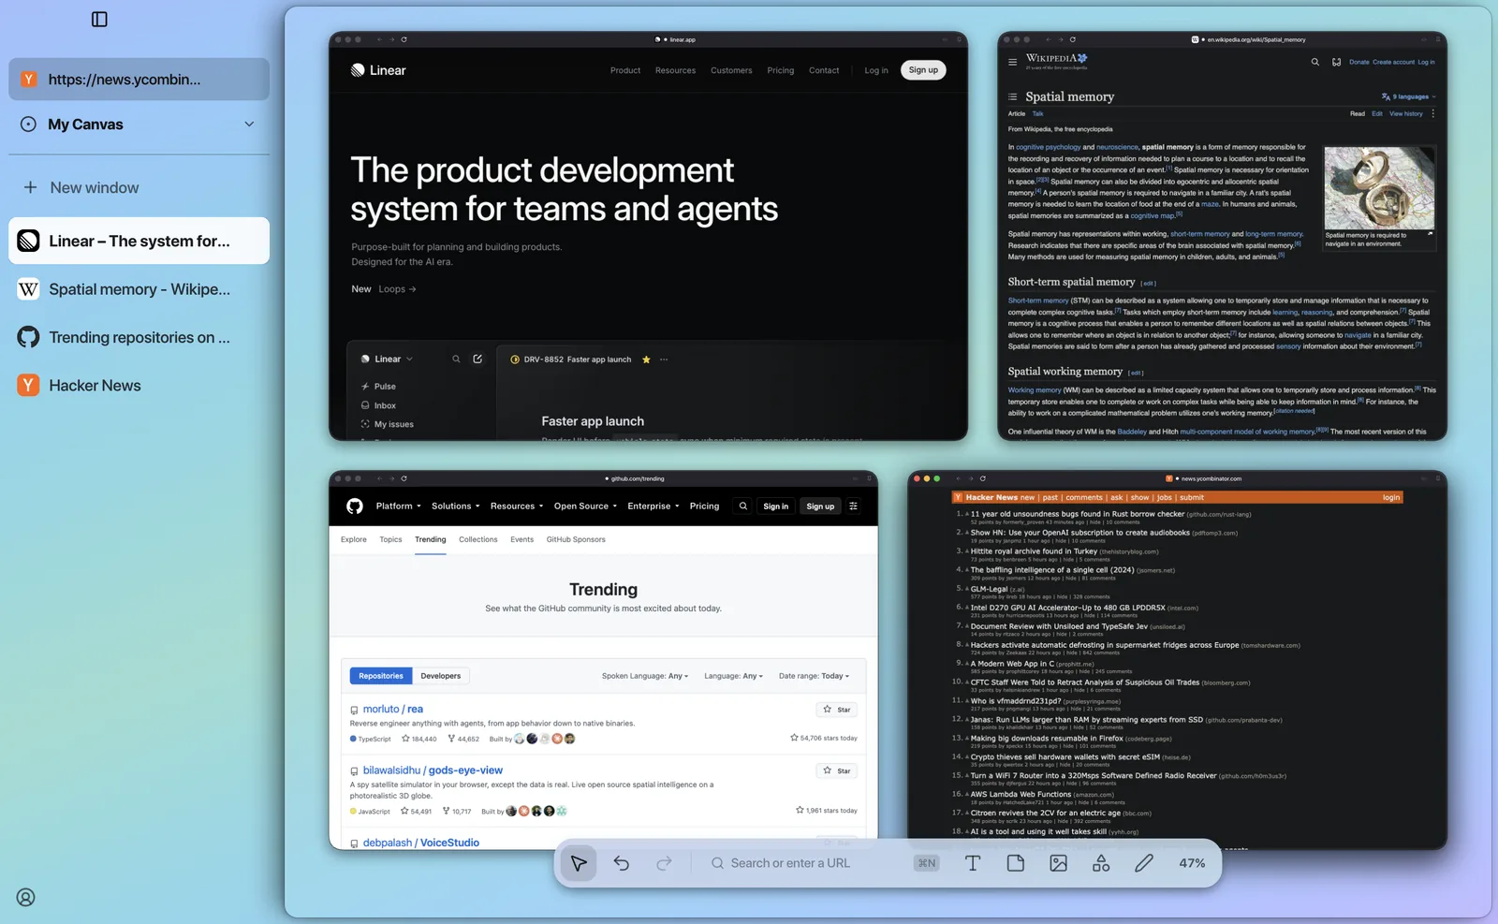This screenshot has height=924, width=1498.
Task: Click the 'New Loops' link in Linear hero
Action: [x=384, y=289]
